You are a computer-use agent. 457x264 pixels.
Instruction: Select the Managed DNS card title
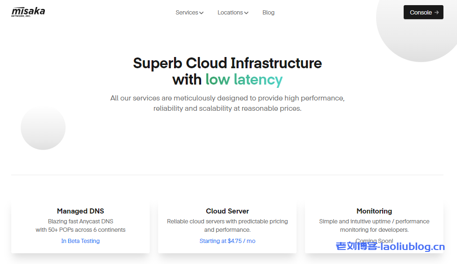[80, 211]
